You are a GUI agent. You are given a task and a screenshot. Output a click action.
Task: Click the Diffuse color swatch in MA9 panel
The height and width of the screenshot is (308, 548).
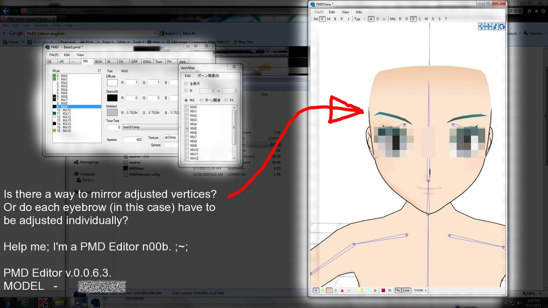coord(111,82)
